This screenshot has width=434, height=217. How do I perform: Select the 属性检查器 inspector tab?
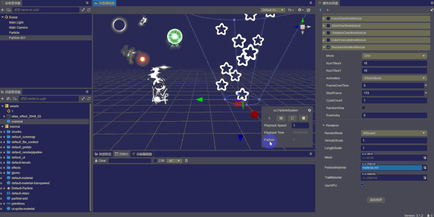[x=328, y=3]
